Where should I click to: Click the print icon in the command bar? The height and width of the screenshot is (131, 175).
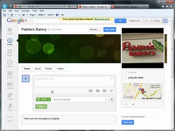(24, 15)
